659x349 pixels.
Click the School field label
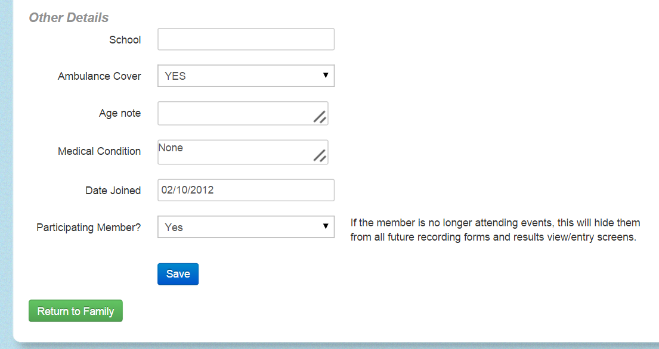coord(125,40)
